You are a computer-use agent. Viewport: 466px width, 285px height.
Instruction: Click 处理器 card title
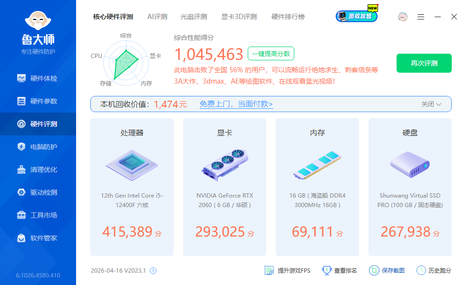(x=132, y=133)
